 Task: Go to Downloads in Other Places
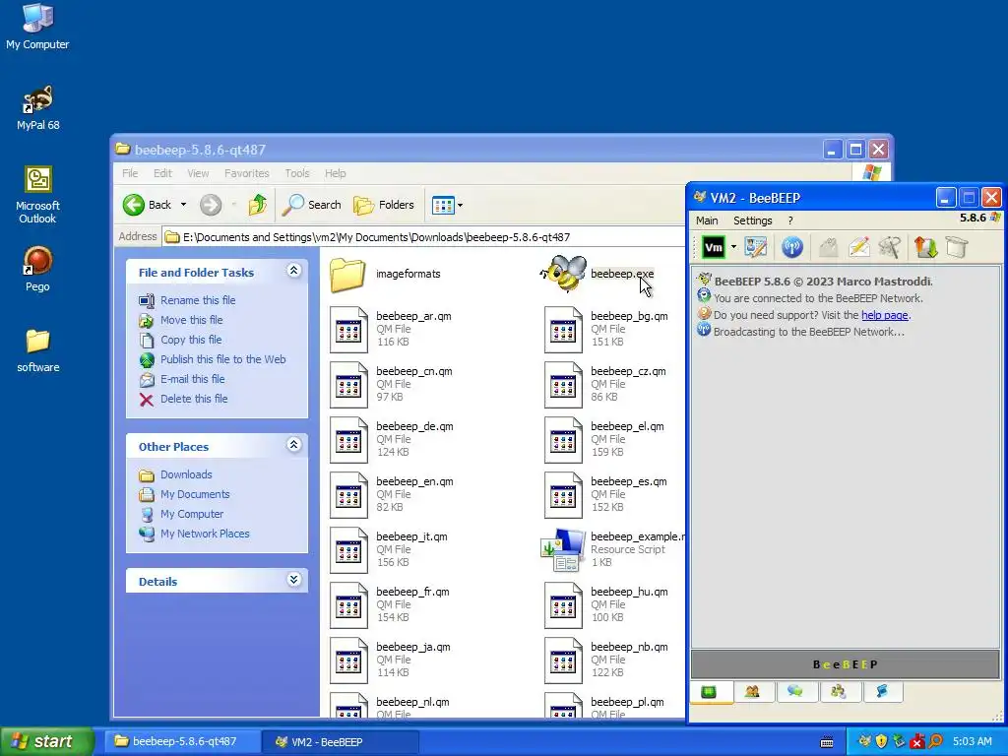[x=186, y=474]
